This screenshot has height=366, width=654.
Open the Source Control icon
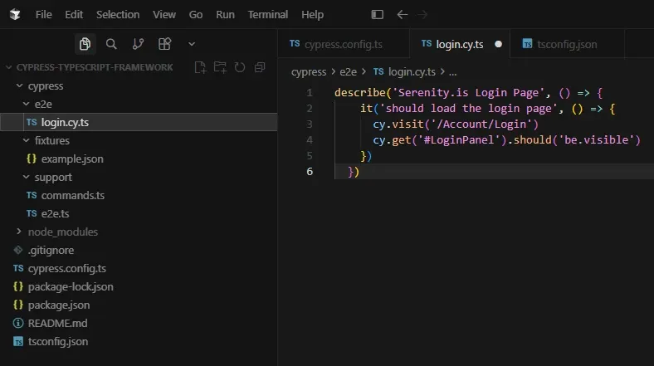pyautogui.click(x=138, y=44)
